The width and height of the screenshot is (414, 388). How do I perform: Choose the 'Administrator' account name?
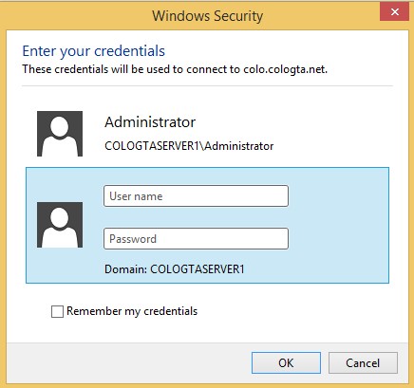(x=150, y=122)
